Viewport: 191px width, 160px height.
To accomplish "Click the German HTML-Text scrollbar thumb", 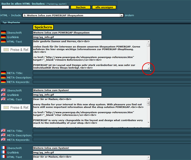I will pyautogui.click(x=148, y=45).
